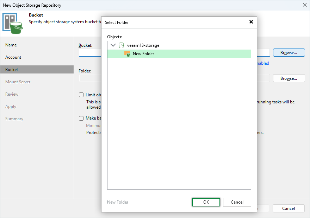This screenshot has height=218, width=310.
Task: Cancel the Select Folder dialog
Action: pos(237,202)
